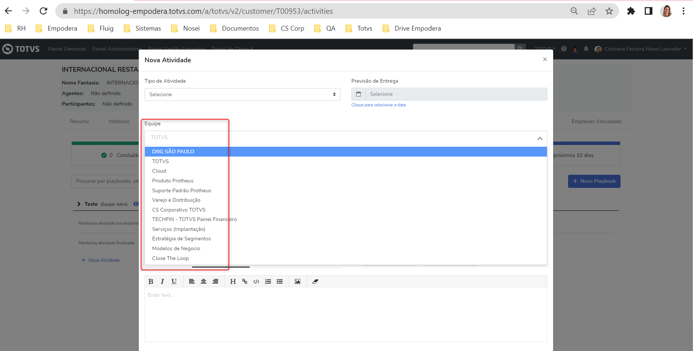Close the Nova Atividade dialog
Screen dimensions: 693x351
(545, 59)
